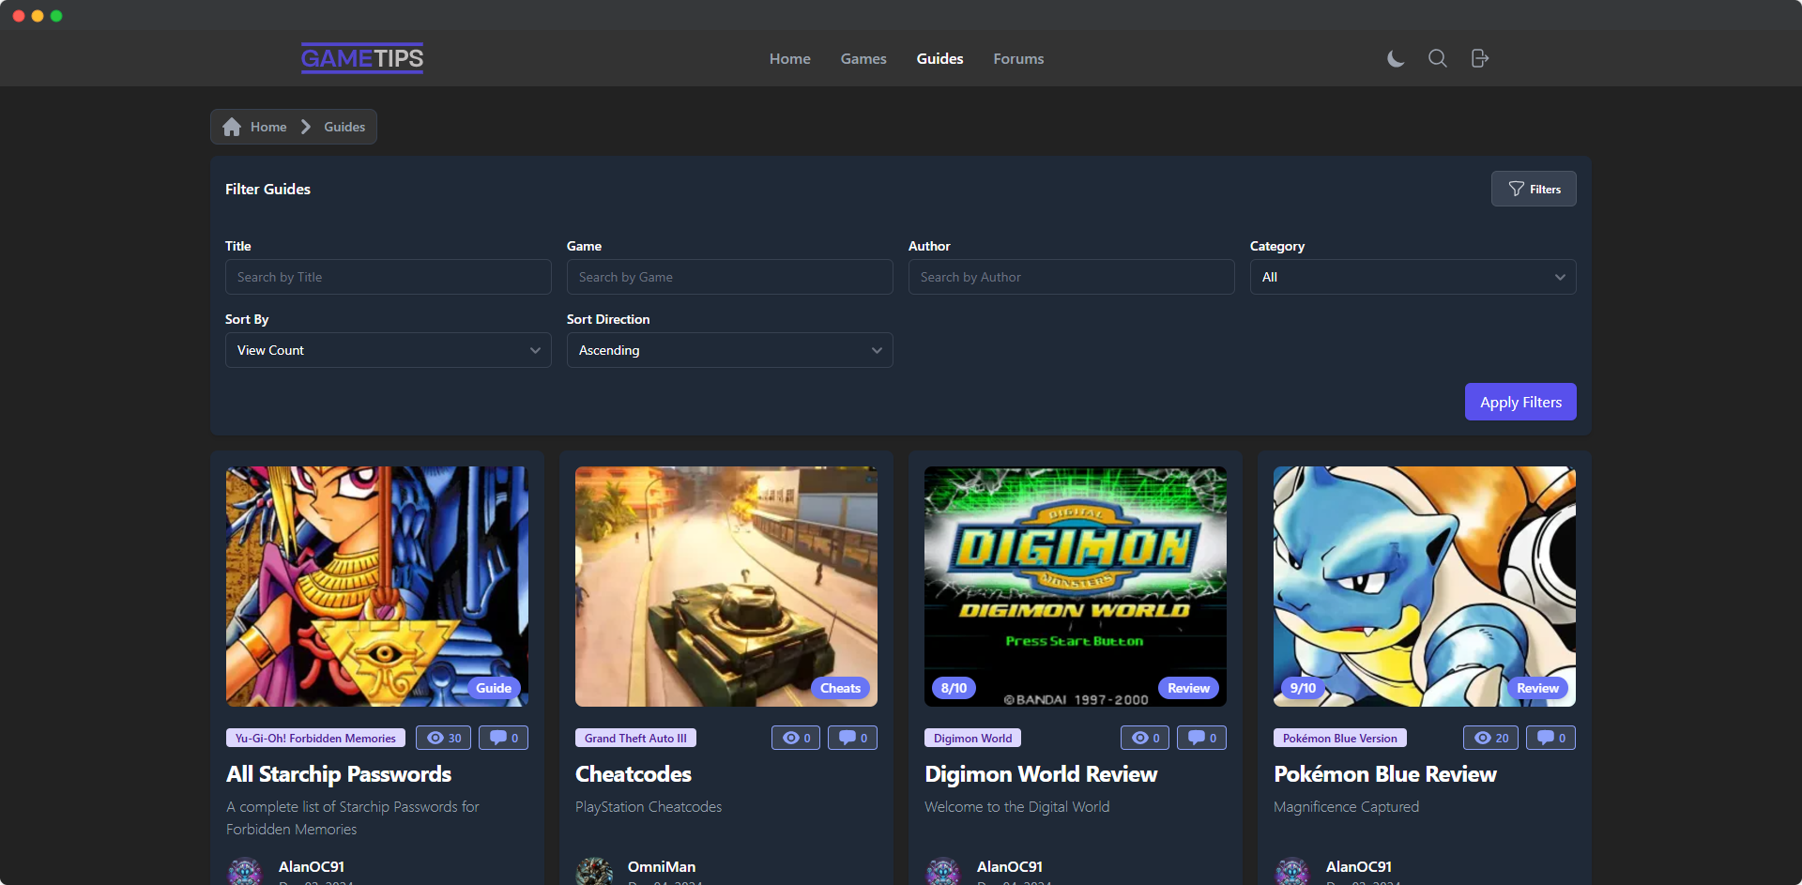
Task: Toggle dark mode moon icon
Action: click(x=1396, y=58)
